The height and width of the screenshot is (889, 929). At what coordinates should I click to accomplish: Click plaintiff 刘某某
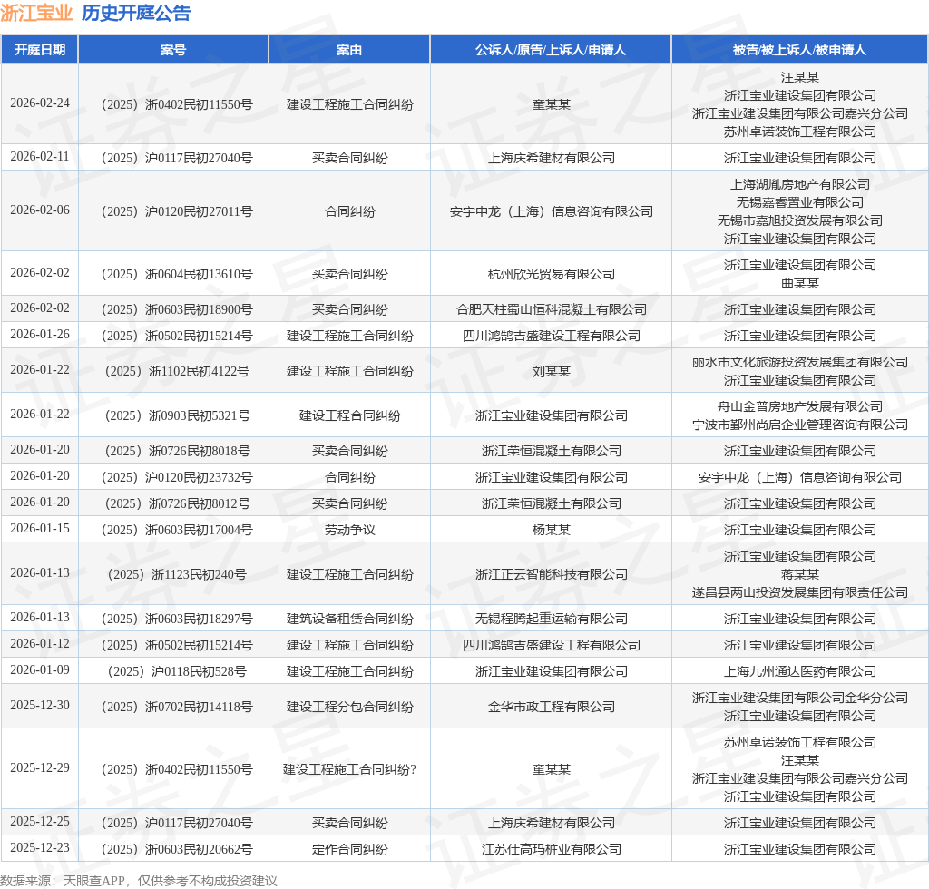click(551, 371)
